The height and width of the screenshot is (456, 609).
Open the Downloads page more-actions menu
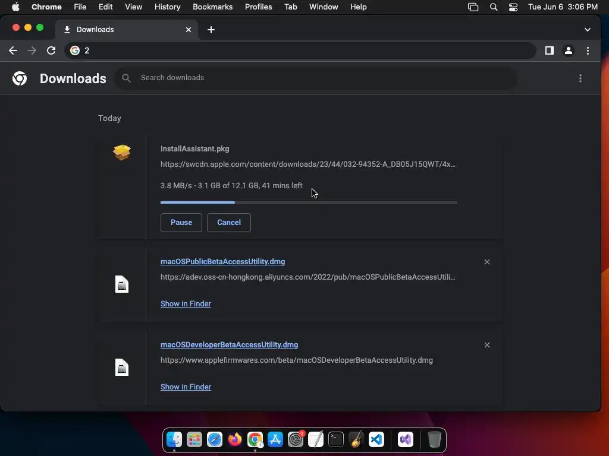580,78
